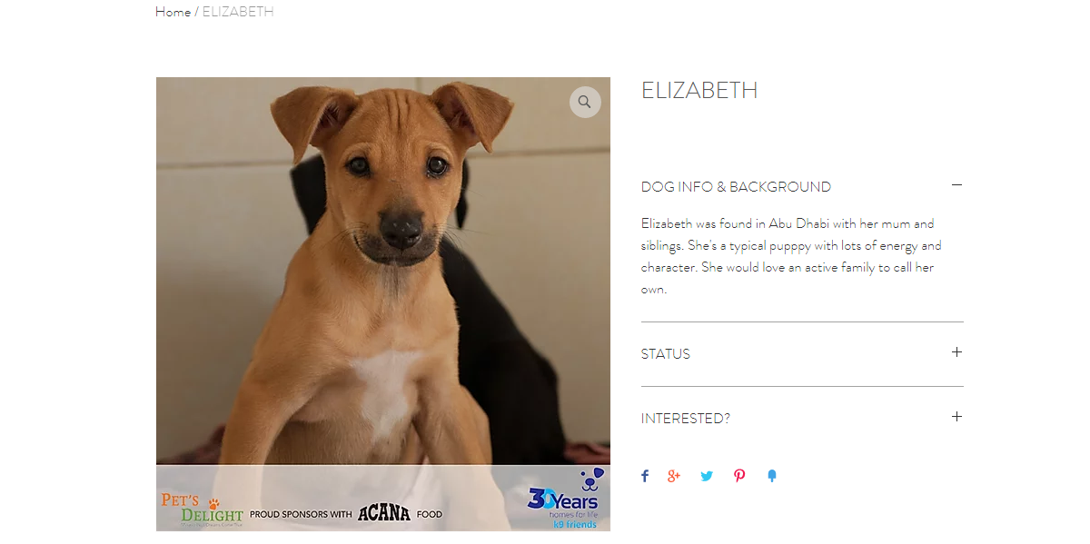The height and width of the screenshot is (544, 1090).
Task: Collapse section using the minus icon
Action: [x=956, y=185]
